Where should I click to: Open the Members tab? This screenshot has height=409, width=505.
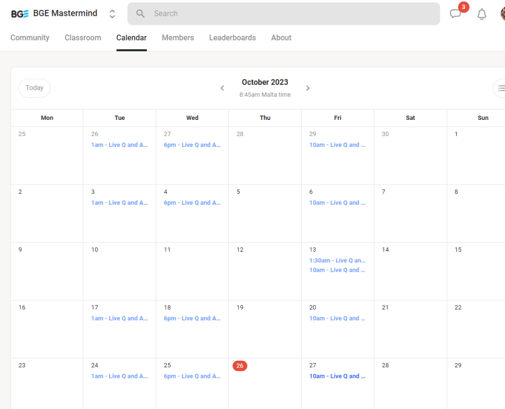tap(178, 37)
